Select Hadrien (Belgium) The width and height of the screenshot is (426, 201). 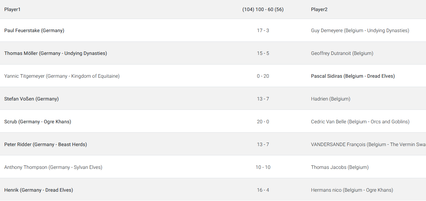(331, 99)
